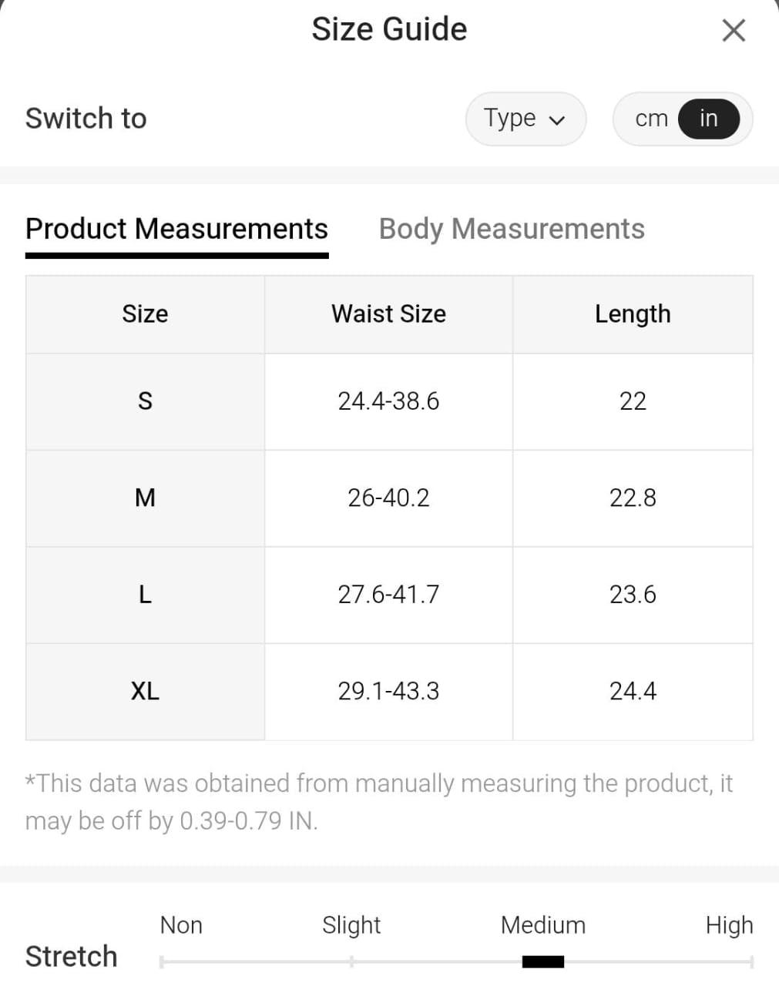The image size is (779, 986).
Task: Close the Size Guide panel
Action: click(734, 31)
